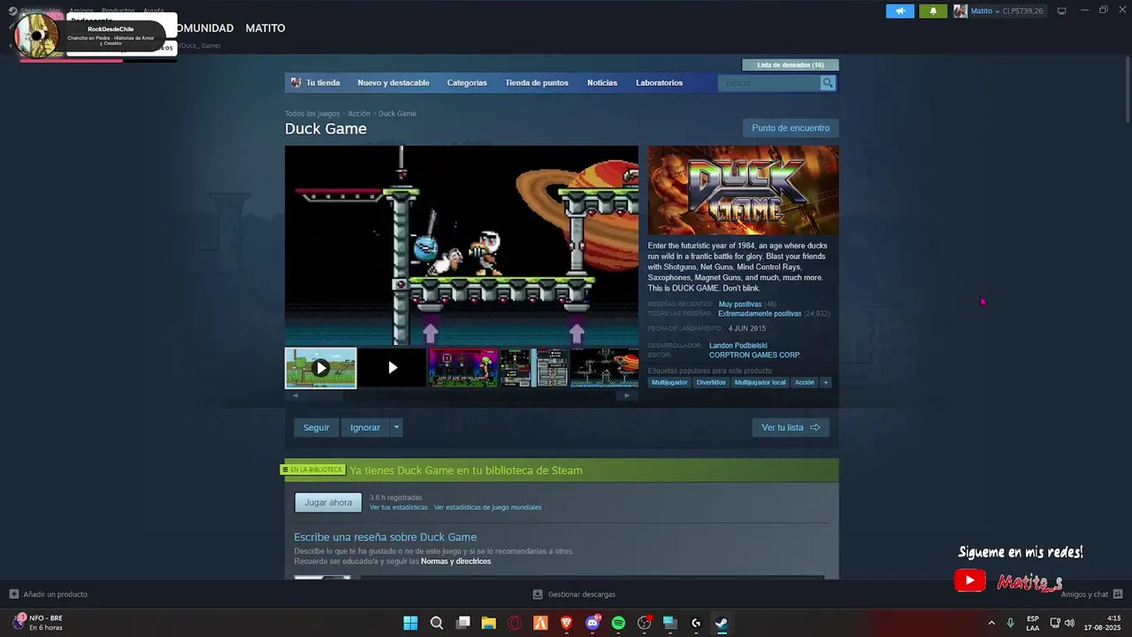Click Añadir un producto plus icon
This screenshot has height=637, width=1132.
click(14, 595)
